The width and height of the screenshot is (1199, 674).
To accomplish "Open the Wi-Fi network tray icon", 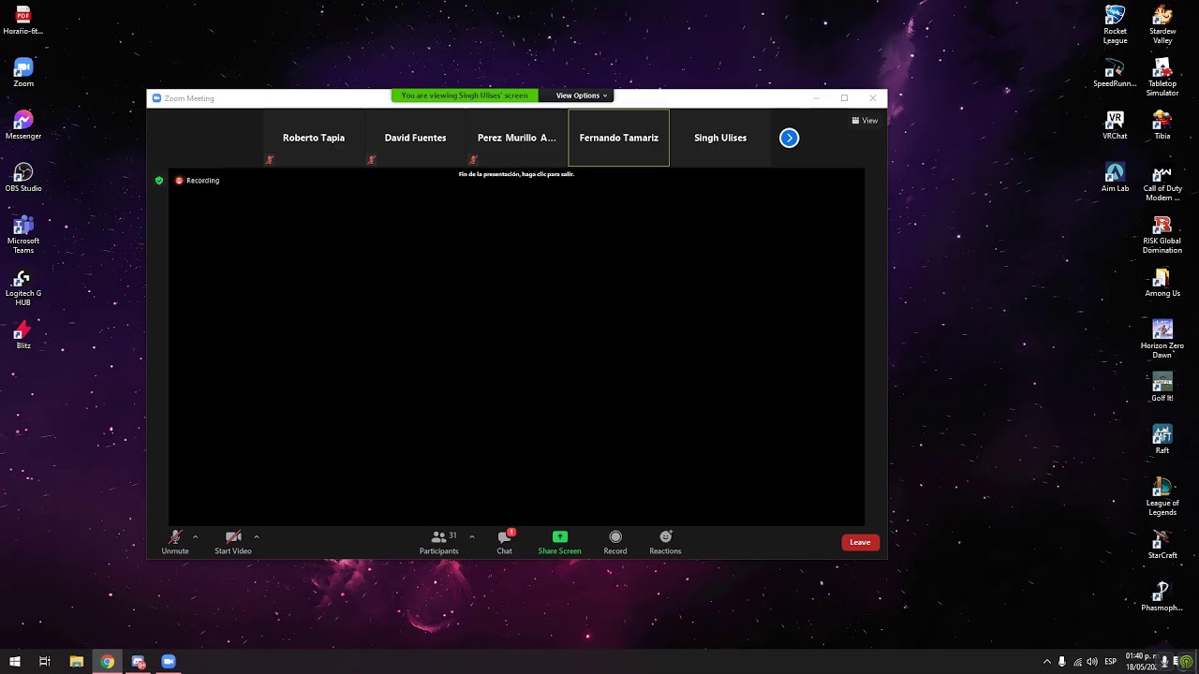I will [1077, 662].
